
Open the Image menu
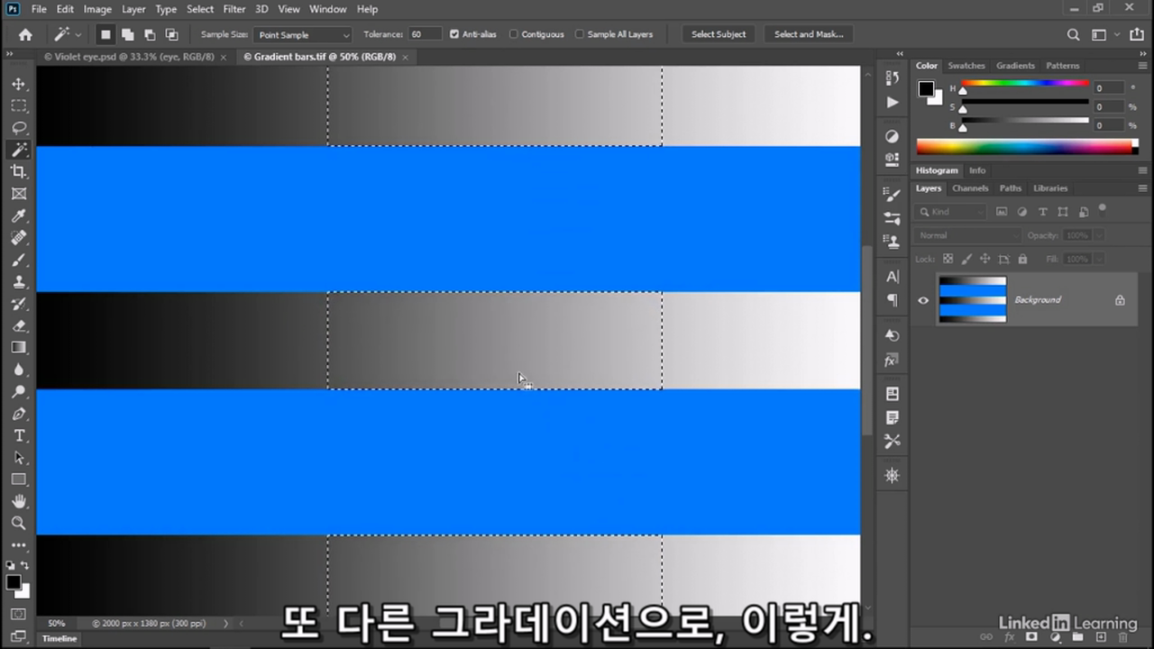97,9
